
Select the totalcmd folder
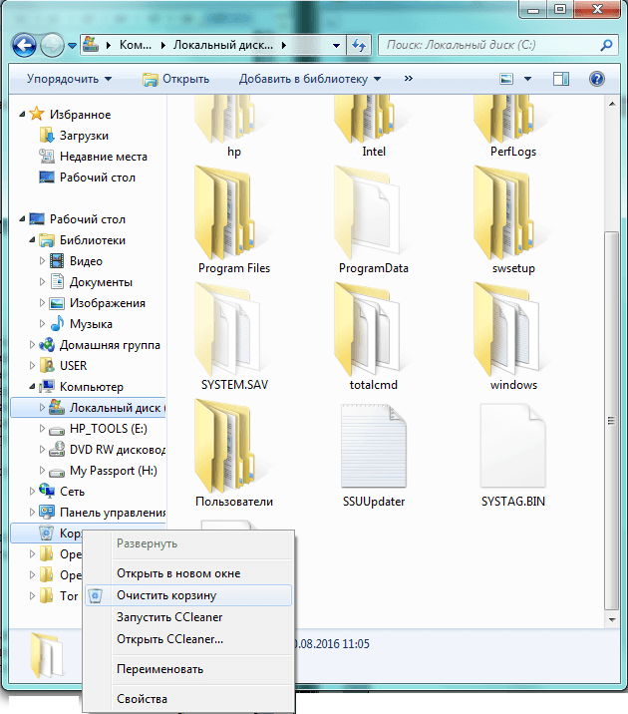(374, 337)
